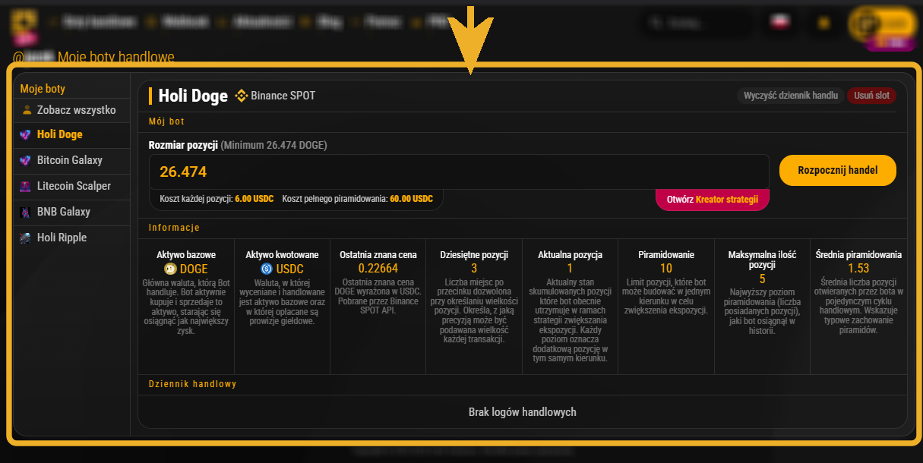Click the USDC coin icon
This screenshot has width=923, height=463.
[267, 269]
